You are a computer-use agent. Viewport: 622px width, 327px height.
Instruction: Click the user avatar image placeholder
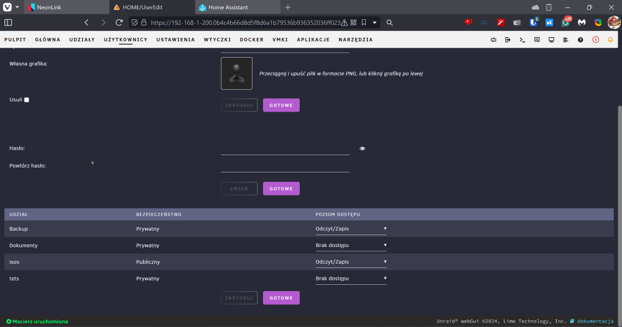tap(237, 74)
